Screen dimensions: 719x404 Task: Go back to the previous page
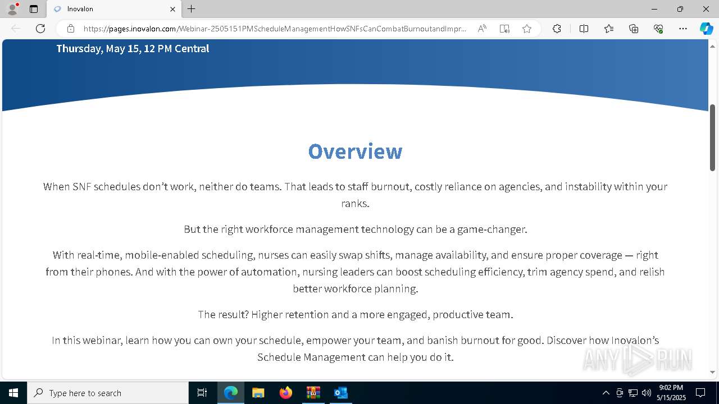(16, 29)
